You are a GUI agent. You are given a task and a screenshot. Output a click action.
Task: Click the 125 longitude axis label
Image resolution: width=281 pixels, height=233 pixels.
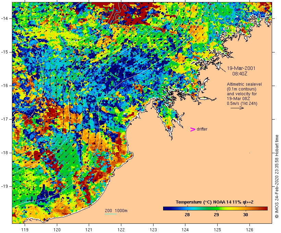218,230
